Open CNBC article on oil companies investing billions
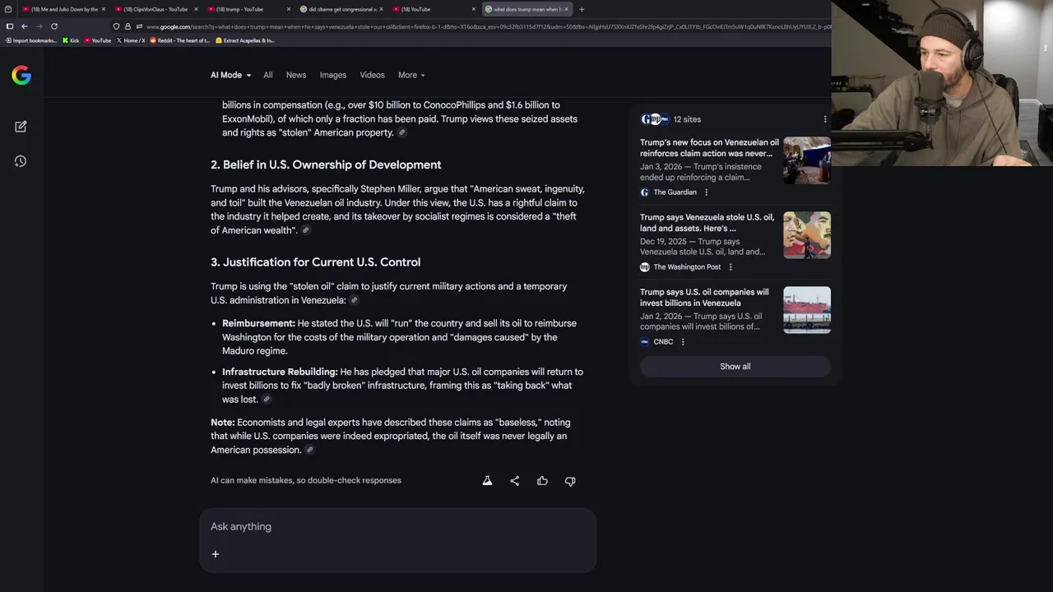Image resolution: width=1053 pixels, height=592 pixels. click(705, 298)
